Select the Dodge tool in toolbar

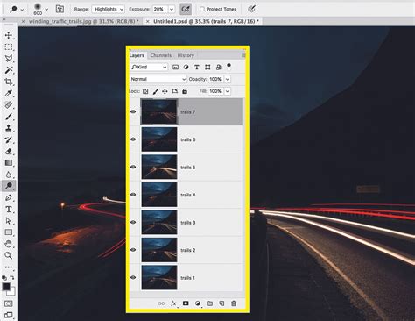pos(9,186)
